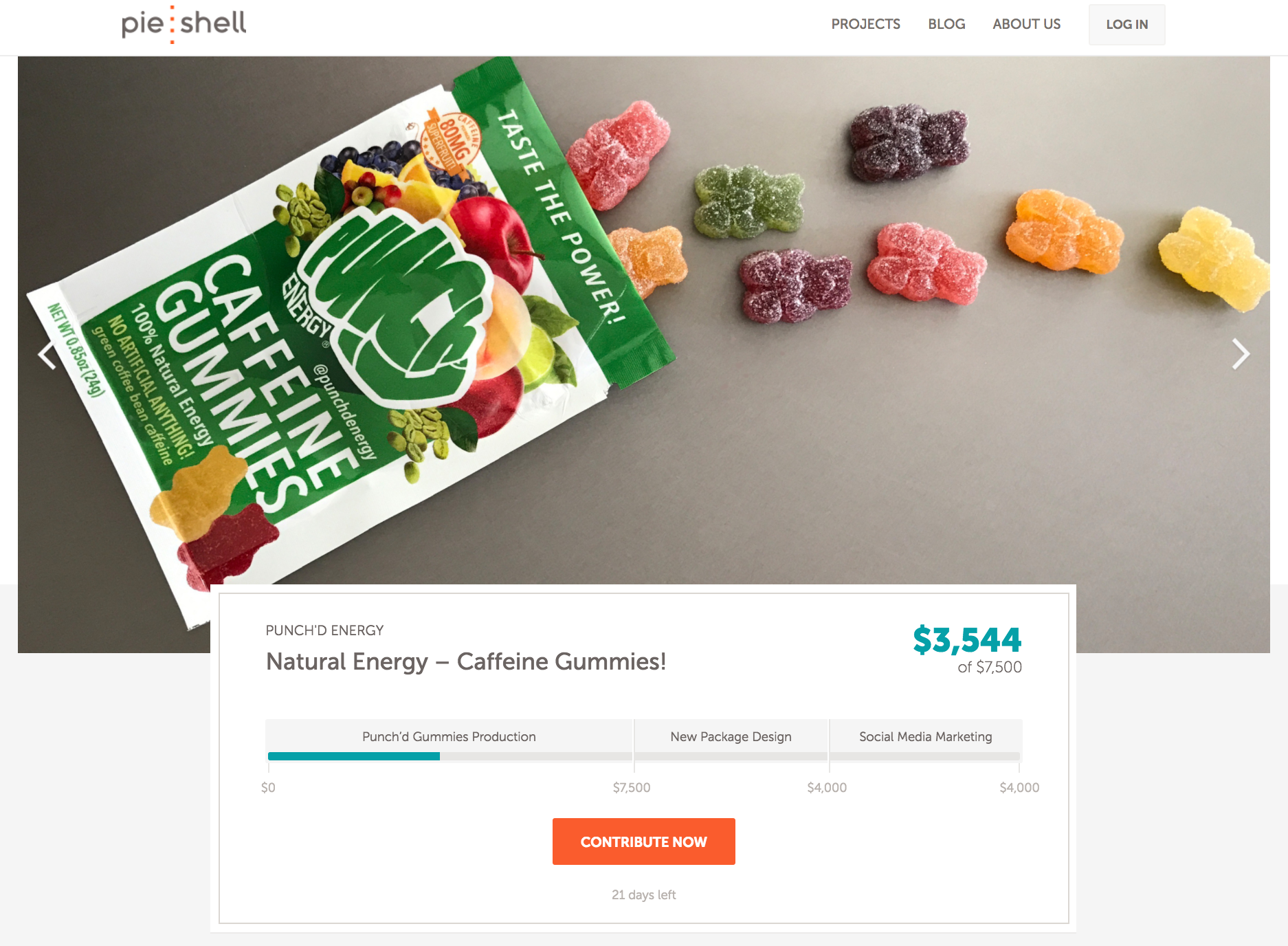Advance the carousel with the right arrow
Image resolution: width=1288 pixels, height=946 pixels.
coord(1240,354)
